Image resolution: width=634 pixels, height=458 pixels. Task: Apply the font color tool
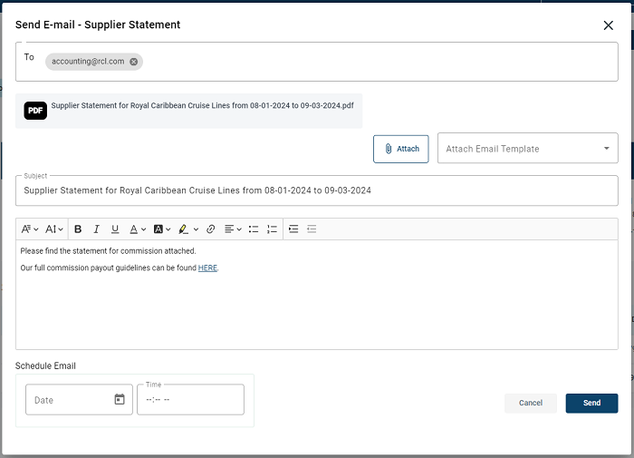(133, 229)
